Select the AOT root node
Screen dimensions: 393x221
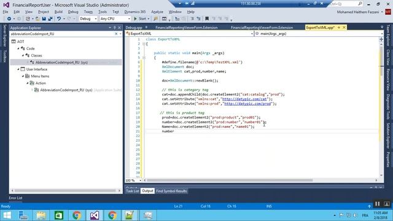coord(18,42)
